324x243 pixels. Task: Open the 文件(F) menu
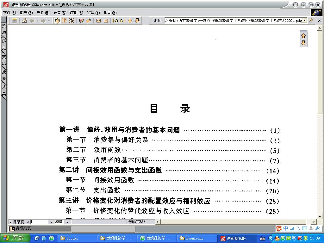tap(9, 13)
